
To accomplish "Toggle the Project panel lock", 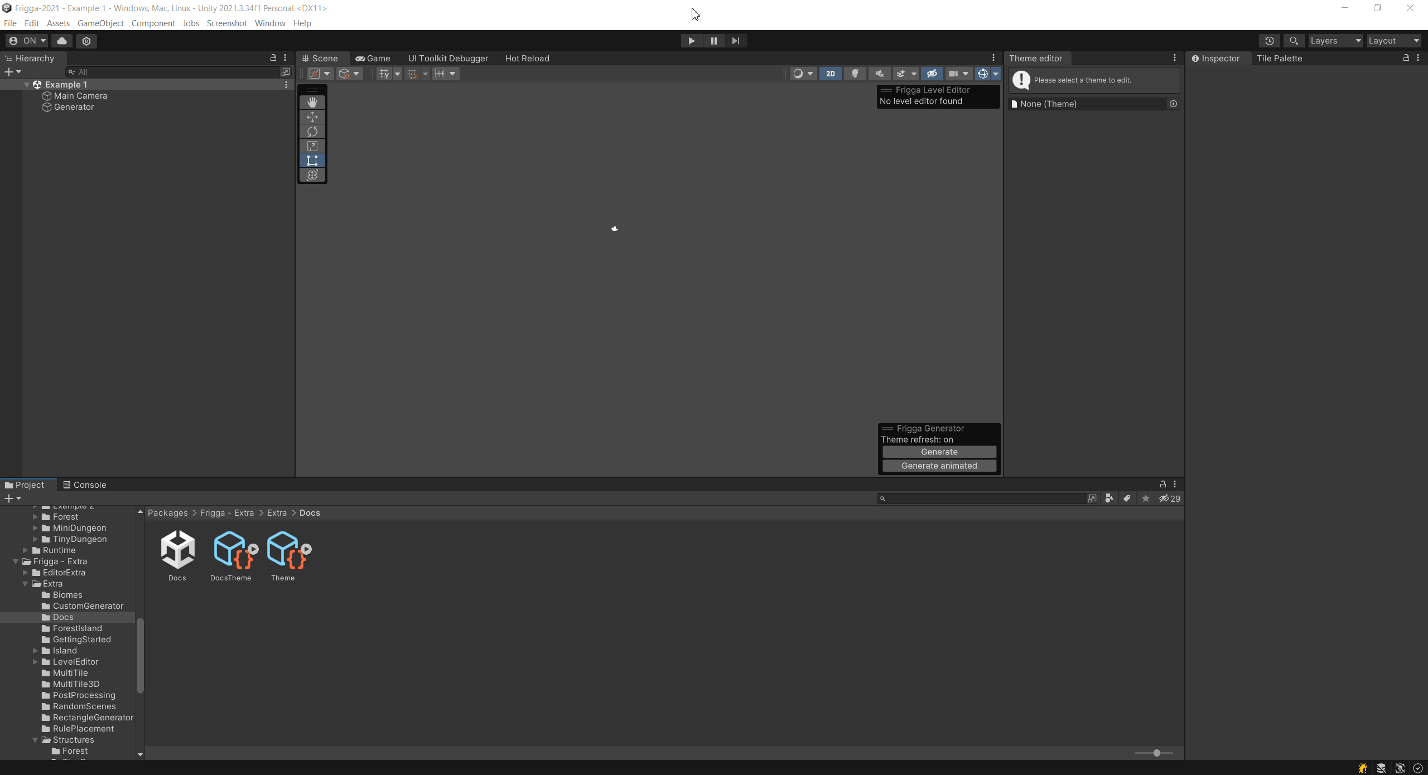I will point(1163,484).
